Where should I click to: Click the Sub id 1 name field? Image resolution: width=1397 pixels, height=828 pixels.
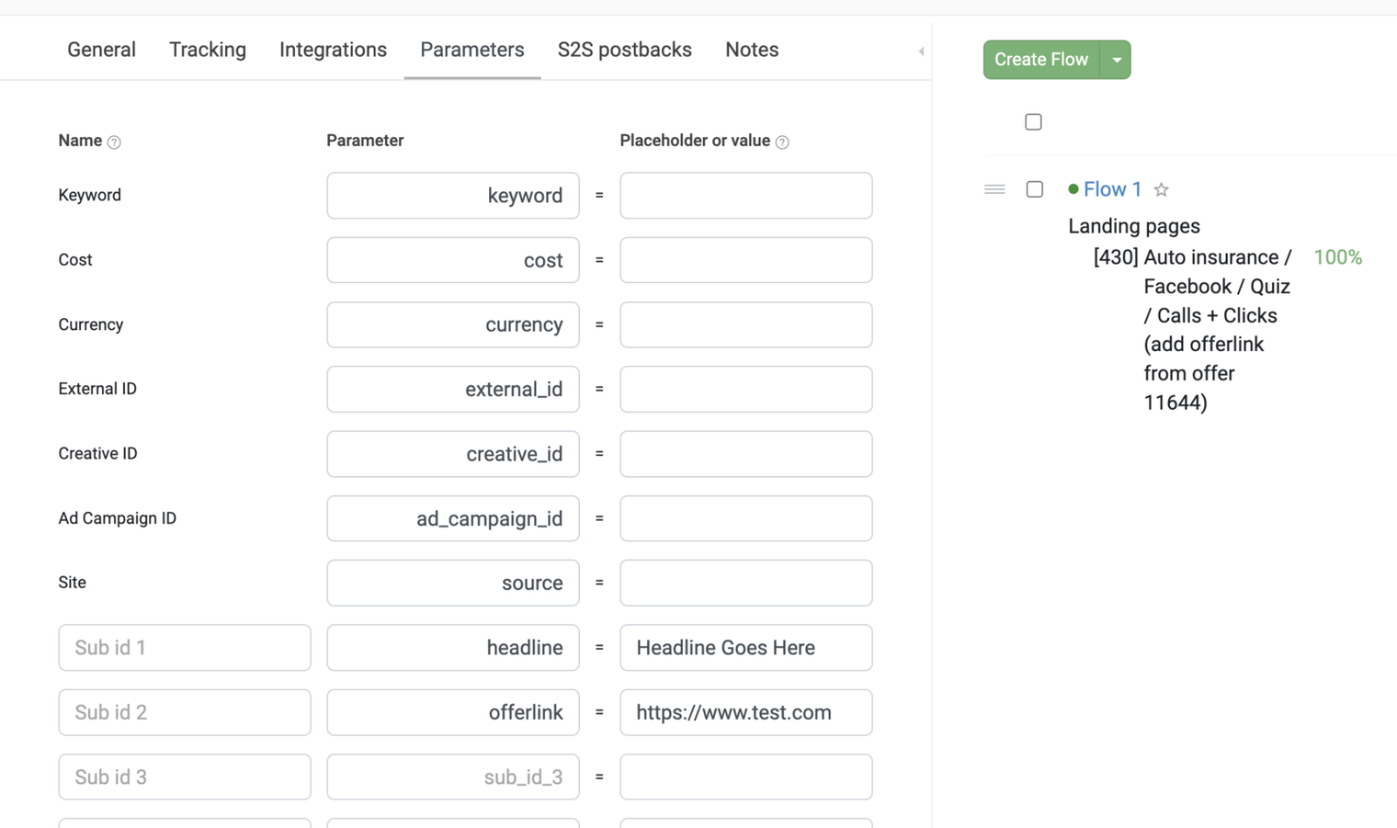click(x=185, y=648)
